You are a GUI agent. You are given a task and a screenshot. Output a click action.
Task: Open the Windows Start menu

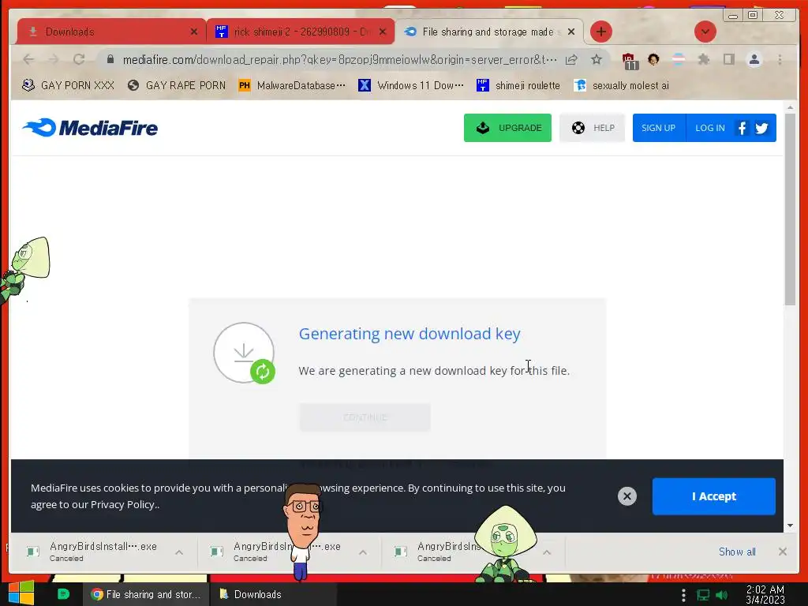(x=21, y=593)
